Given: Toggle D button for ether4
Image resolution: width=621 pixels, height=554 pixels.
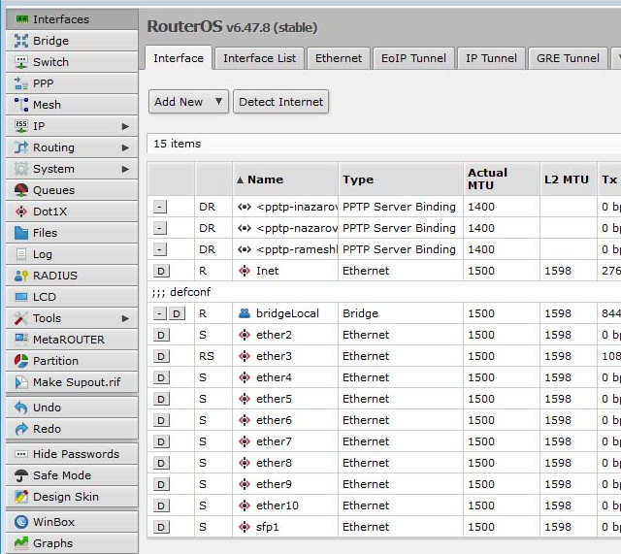Looking at the screenshot, I should point(161,378).
